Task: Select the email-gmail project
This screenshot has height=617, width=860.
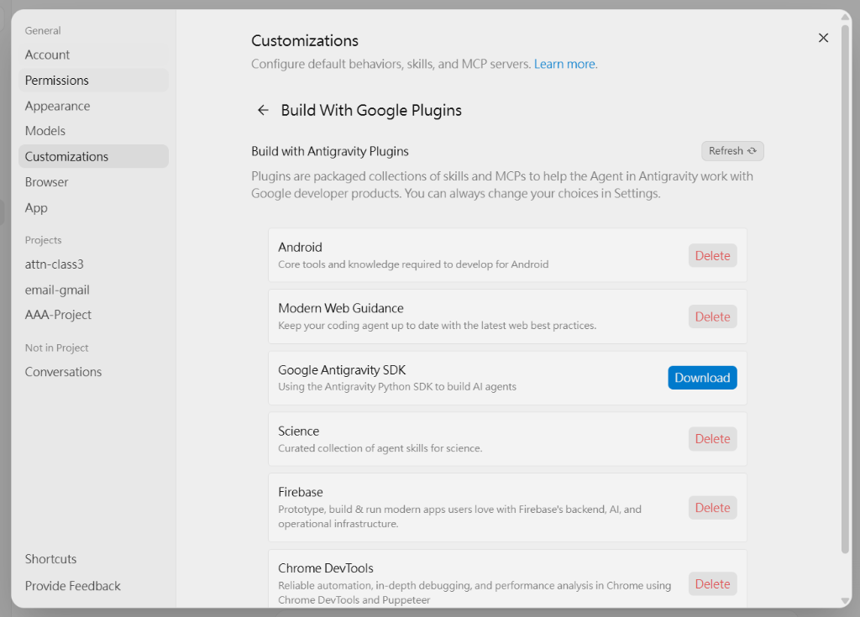Action: pyautogui.click(x=93, y=290)
